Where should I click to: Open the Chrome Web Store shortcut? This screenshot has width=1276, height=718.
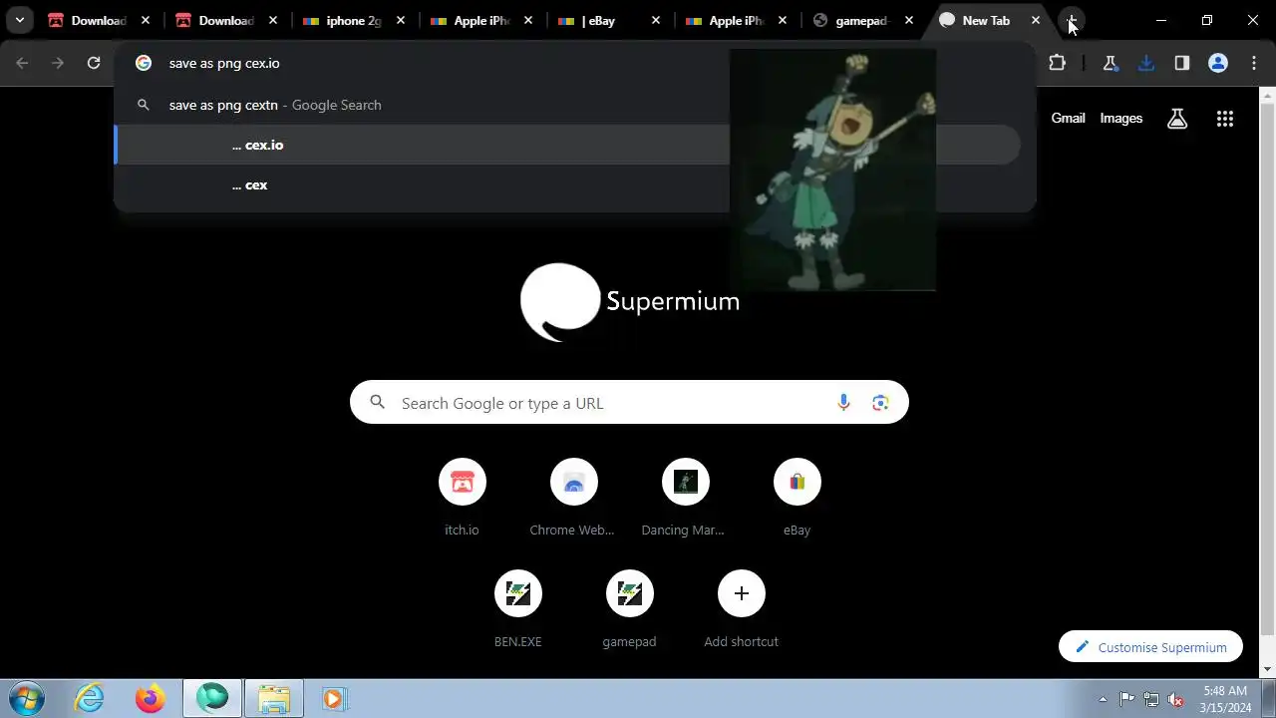tap(573, 497)
